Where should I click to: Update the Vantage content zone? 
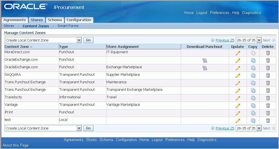coord(238,106)
